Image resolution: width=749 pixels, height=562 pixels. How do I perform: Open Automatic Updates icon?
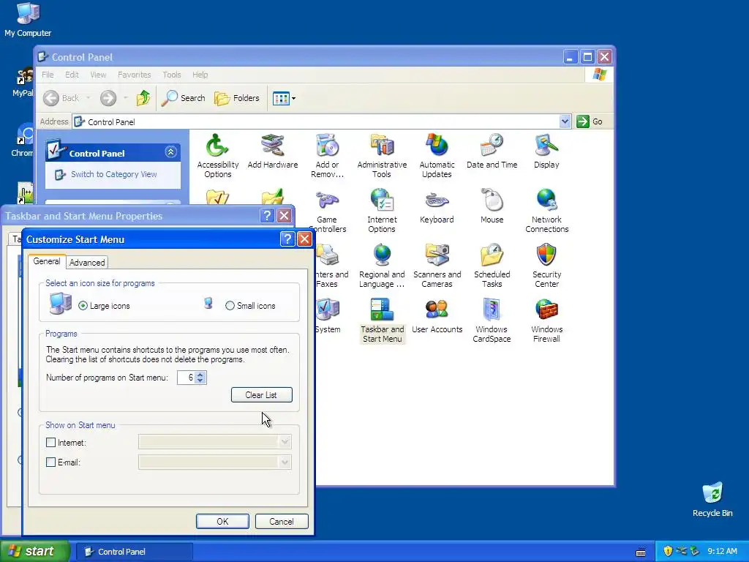tap(437, 156)
